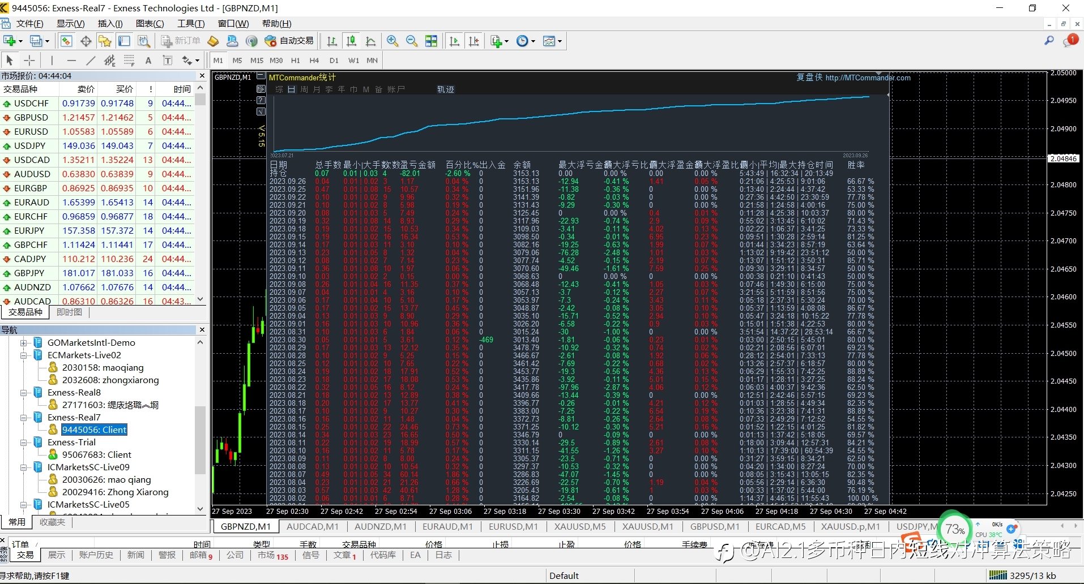Set timeframe to M15
The height and width of the screenshot is (584, 1084).
tap(257, 61)
